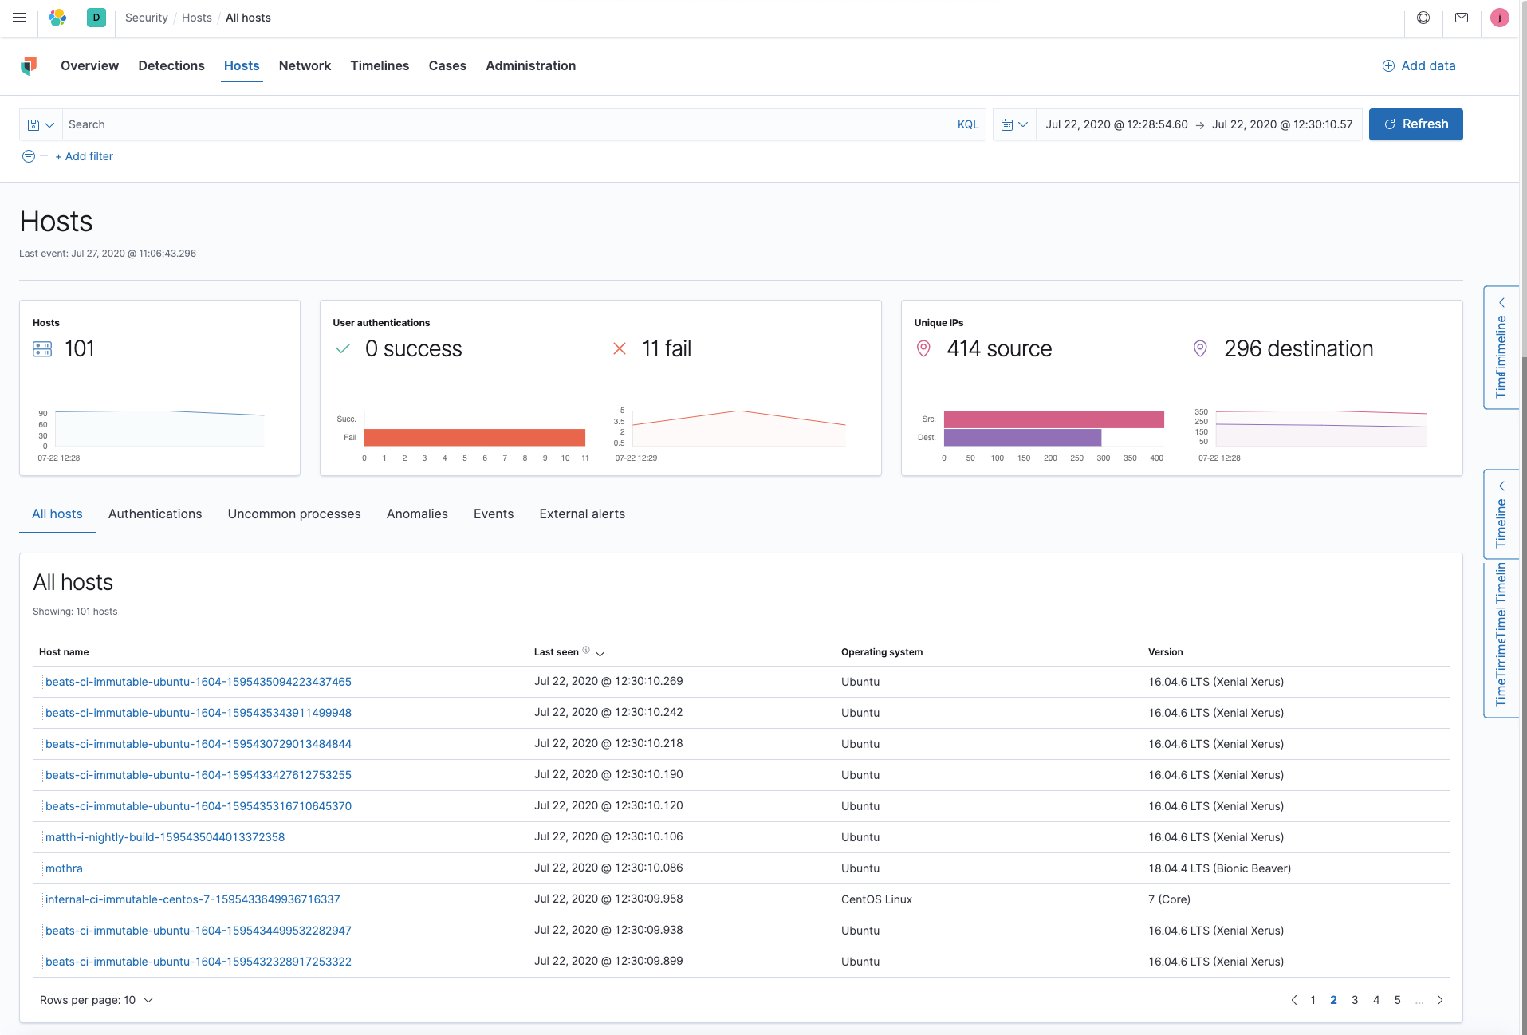The width and height of the screenshot is (1527, 1035).
Task: Open the saved queries dropdown
Action: click(41, 124)
